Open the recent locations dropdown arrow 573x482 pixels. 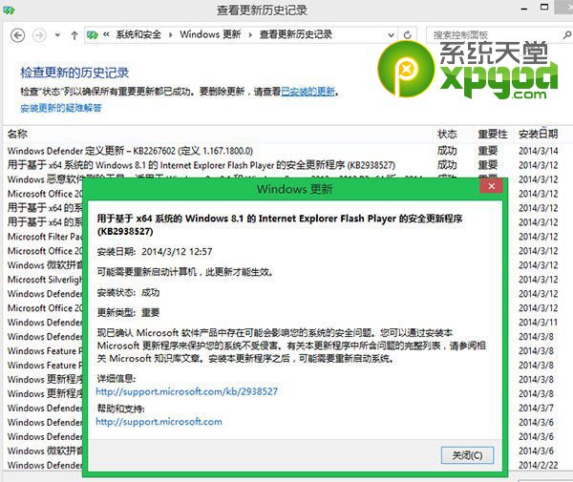(x=57, y=35)
